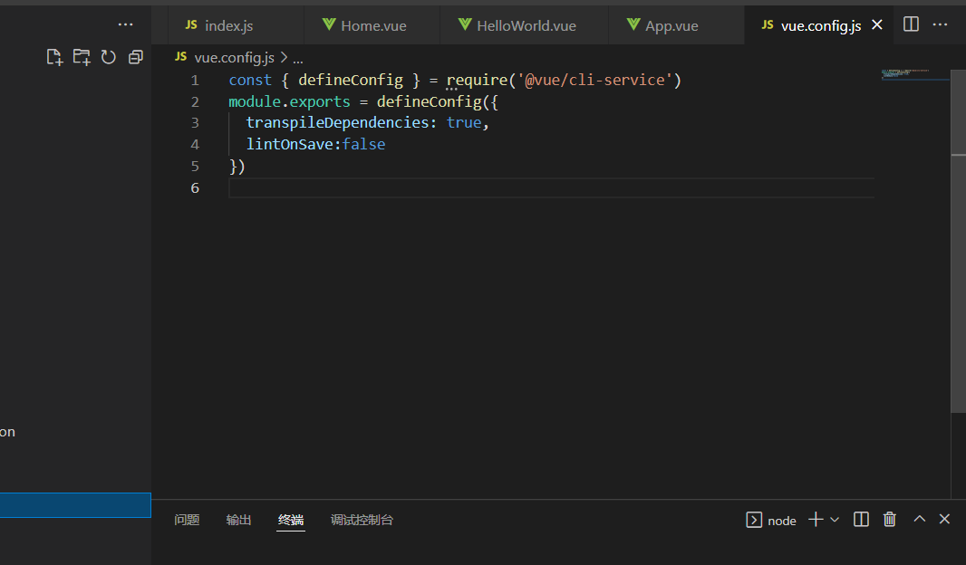Open the 调试控制台 debug console tab
Viewport: 966px width, 565px height.
click(x=362, y=520)
